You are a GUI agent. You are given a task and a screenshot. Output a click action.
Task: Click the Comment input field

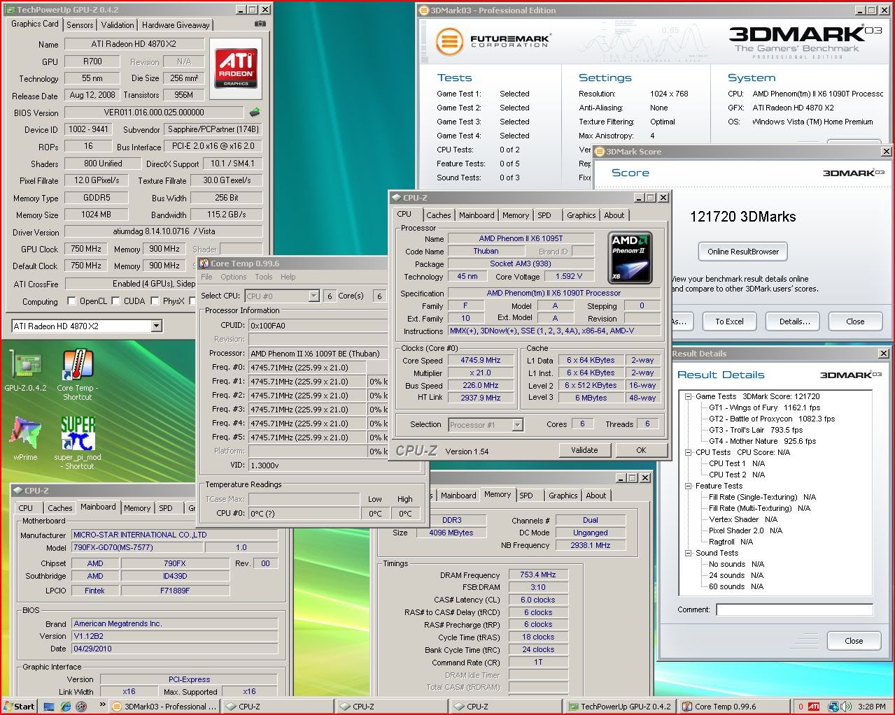click(794, 609)
